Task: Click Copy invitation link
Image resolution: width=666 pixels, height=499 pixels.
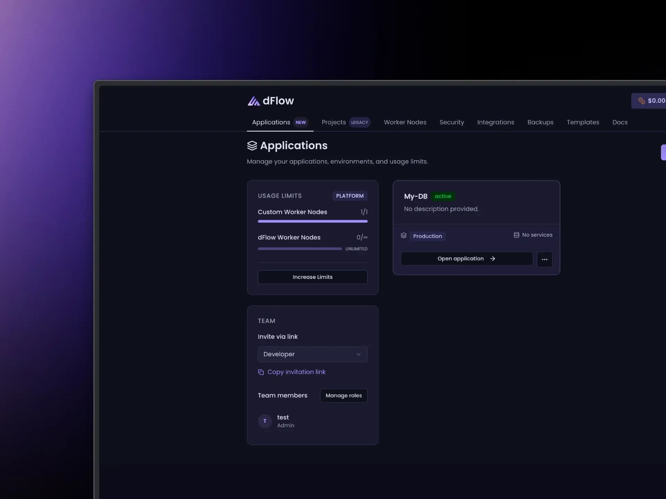Action: click(x=296, y=372)
